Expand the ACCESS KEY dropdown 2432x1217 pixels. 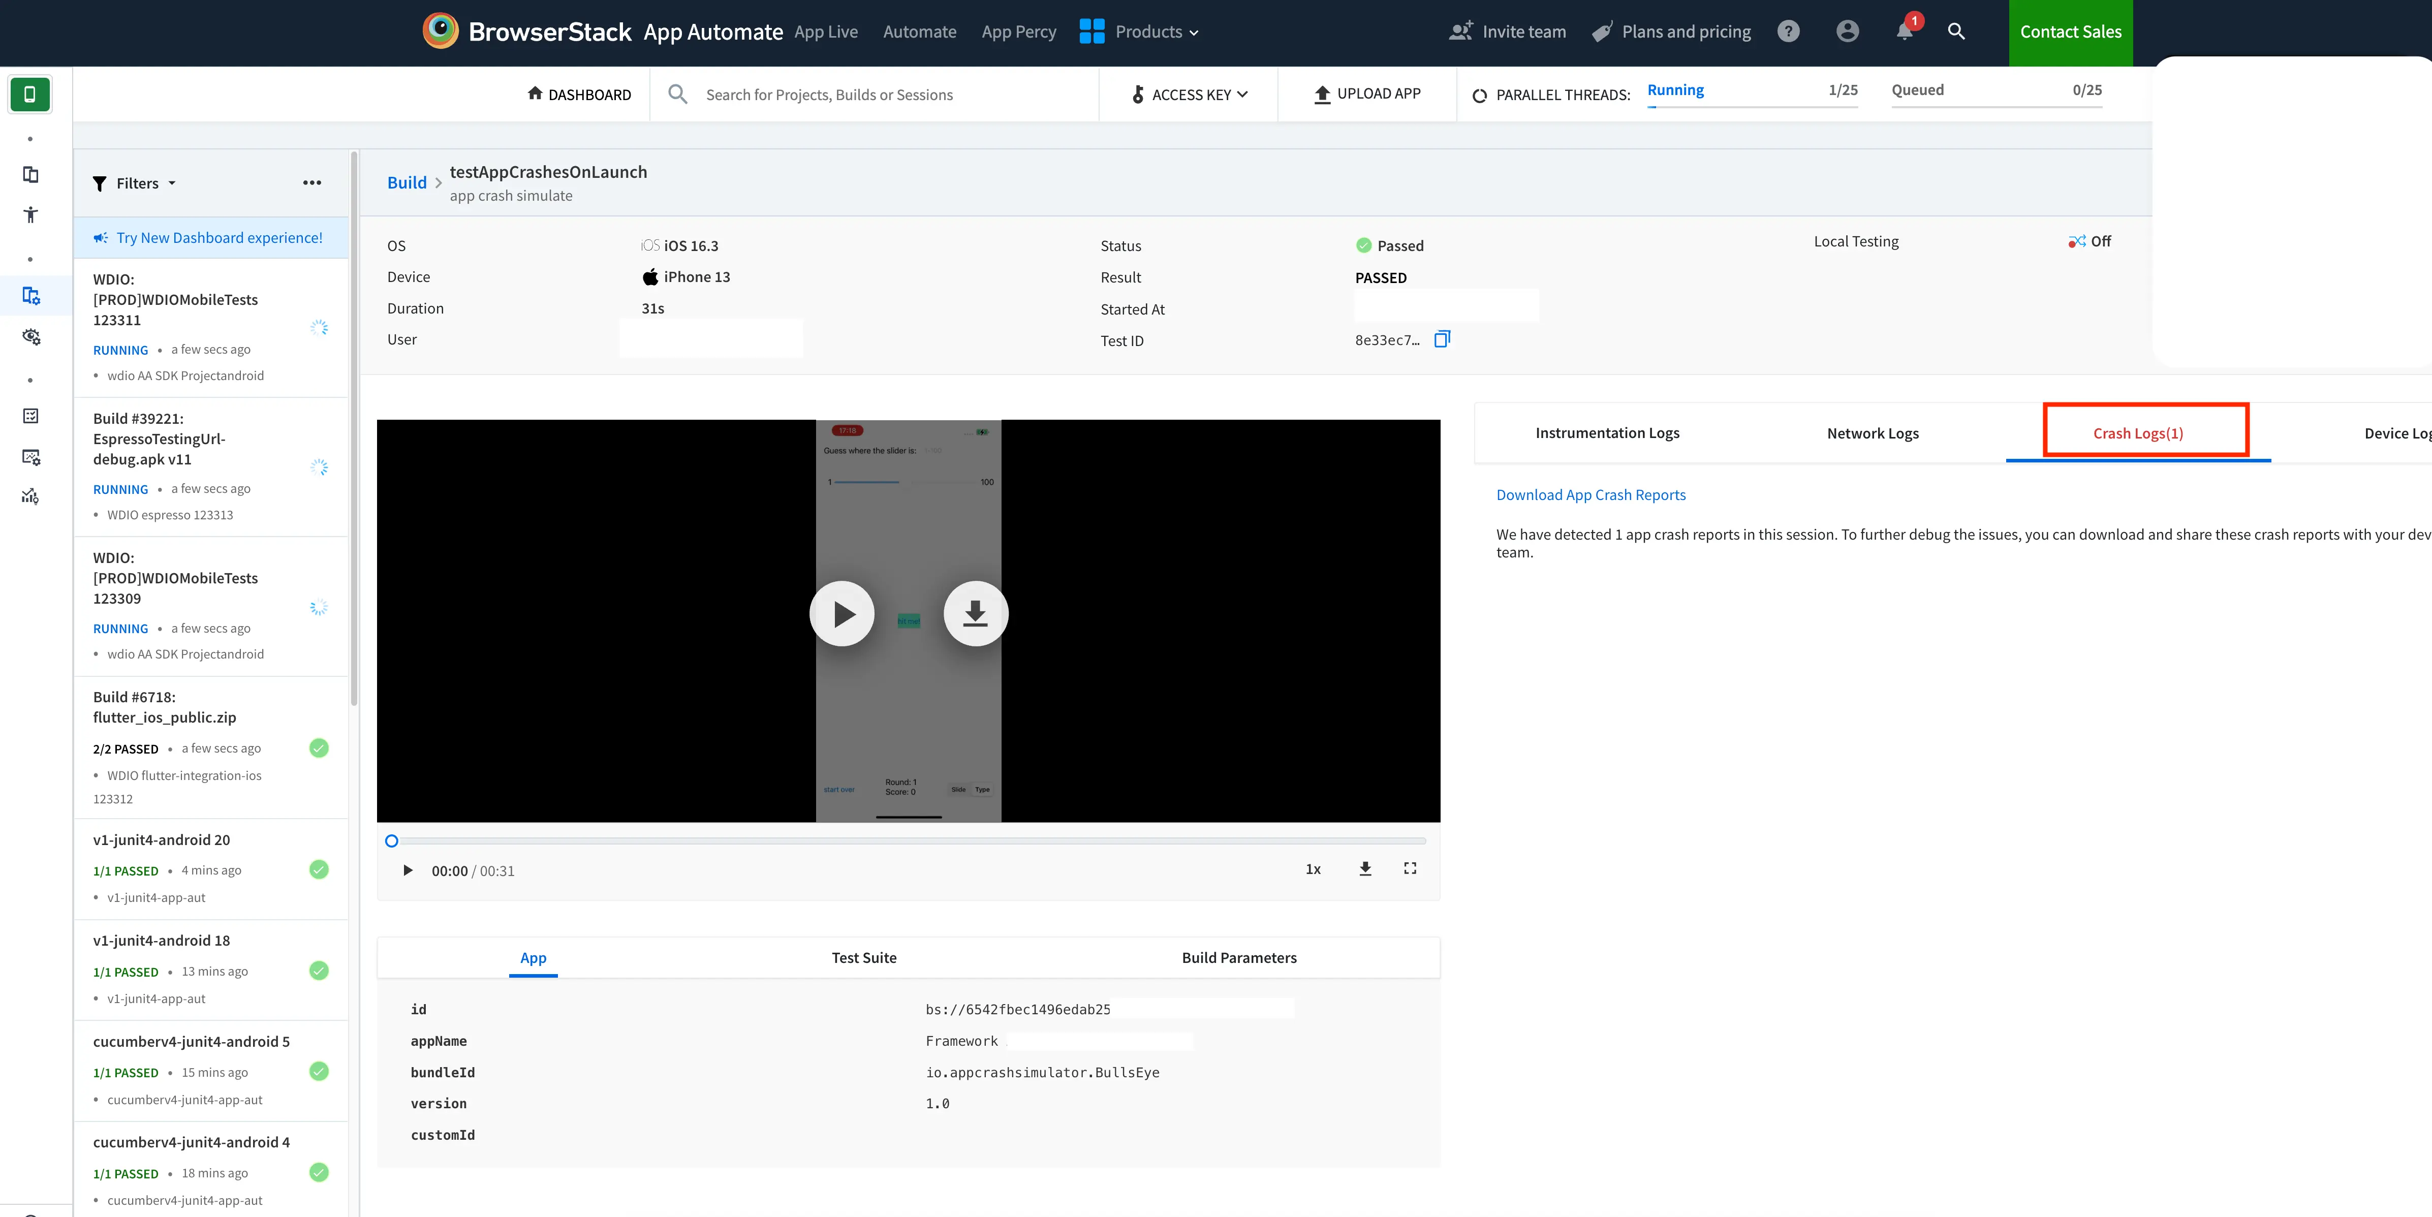tap(1190, 95)
